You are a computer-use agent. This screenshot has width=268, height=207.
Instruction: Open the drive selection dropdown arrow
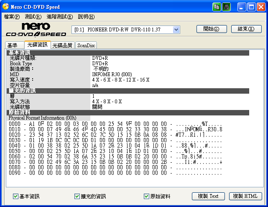point(176,30)
